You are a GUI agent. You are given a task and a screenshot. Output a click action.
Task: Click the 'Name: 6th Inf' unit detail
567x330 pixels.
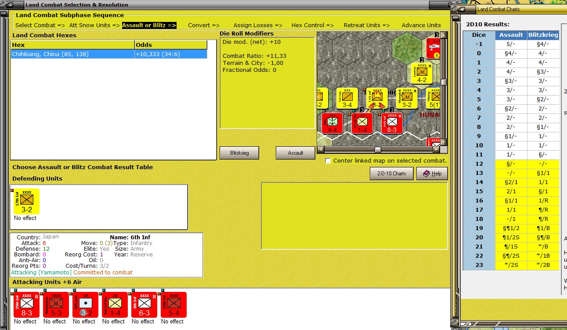130,238
